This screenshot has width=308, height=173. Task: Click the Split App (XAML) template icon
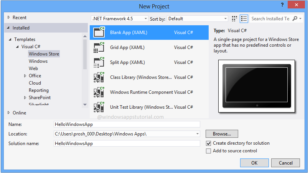click(x=99, y=62)
